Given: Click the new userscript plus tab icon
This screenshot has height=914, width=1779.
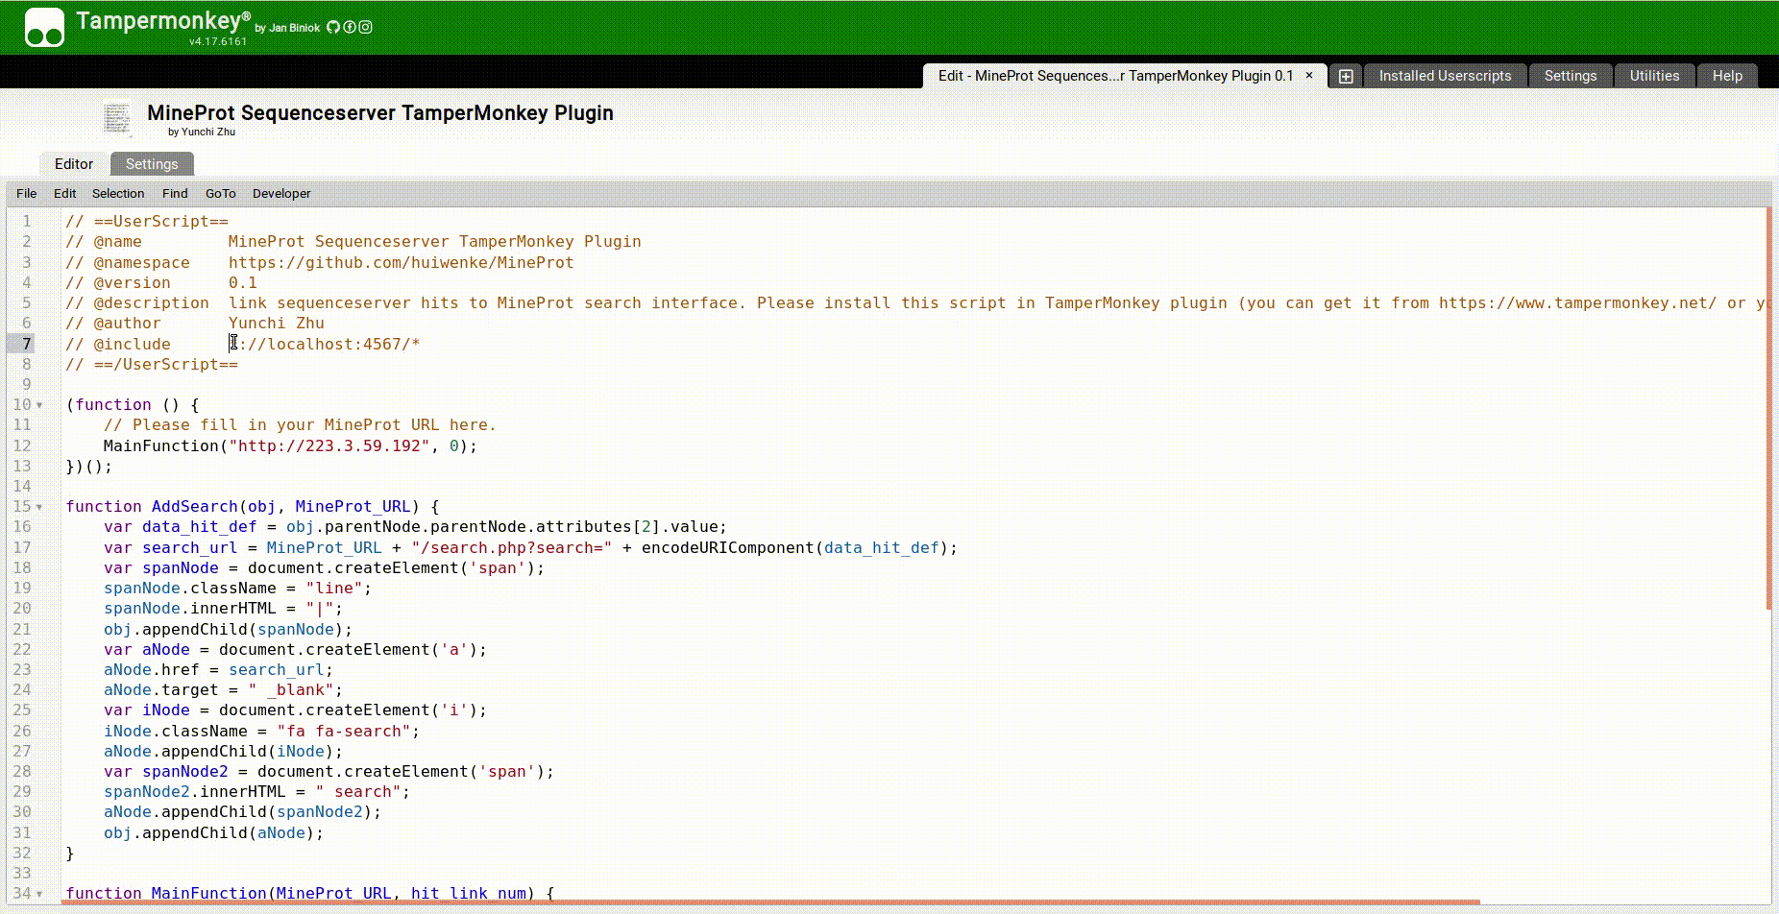Looking at the screenshot, I should point(1346,76).
